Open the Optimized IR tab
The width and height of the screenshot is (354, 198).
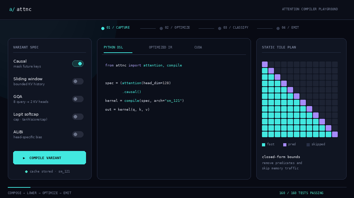[160, 47]
